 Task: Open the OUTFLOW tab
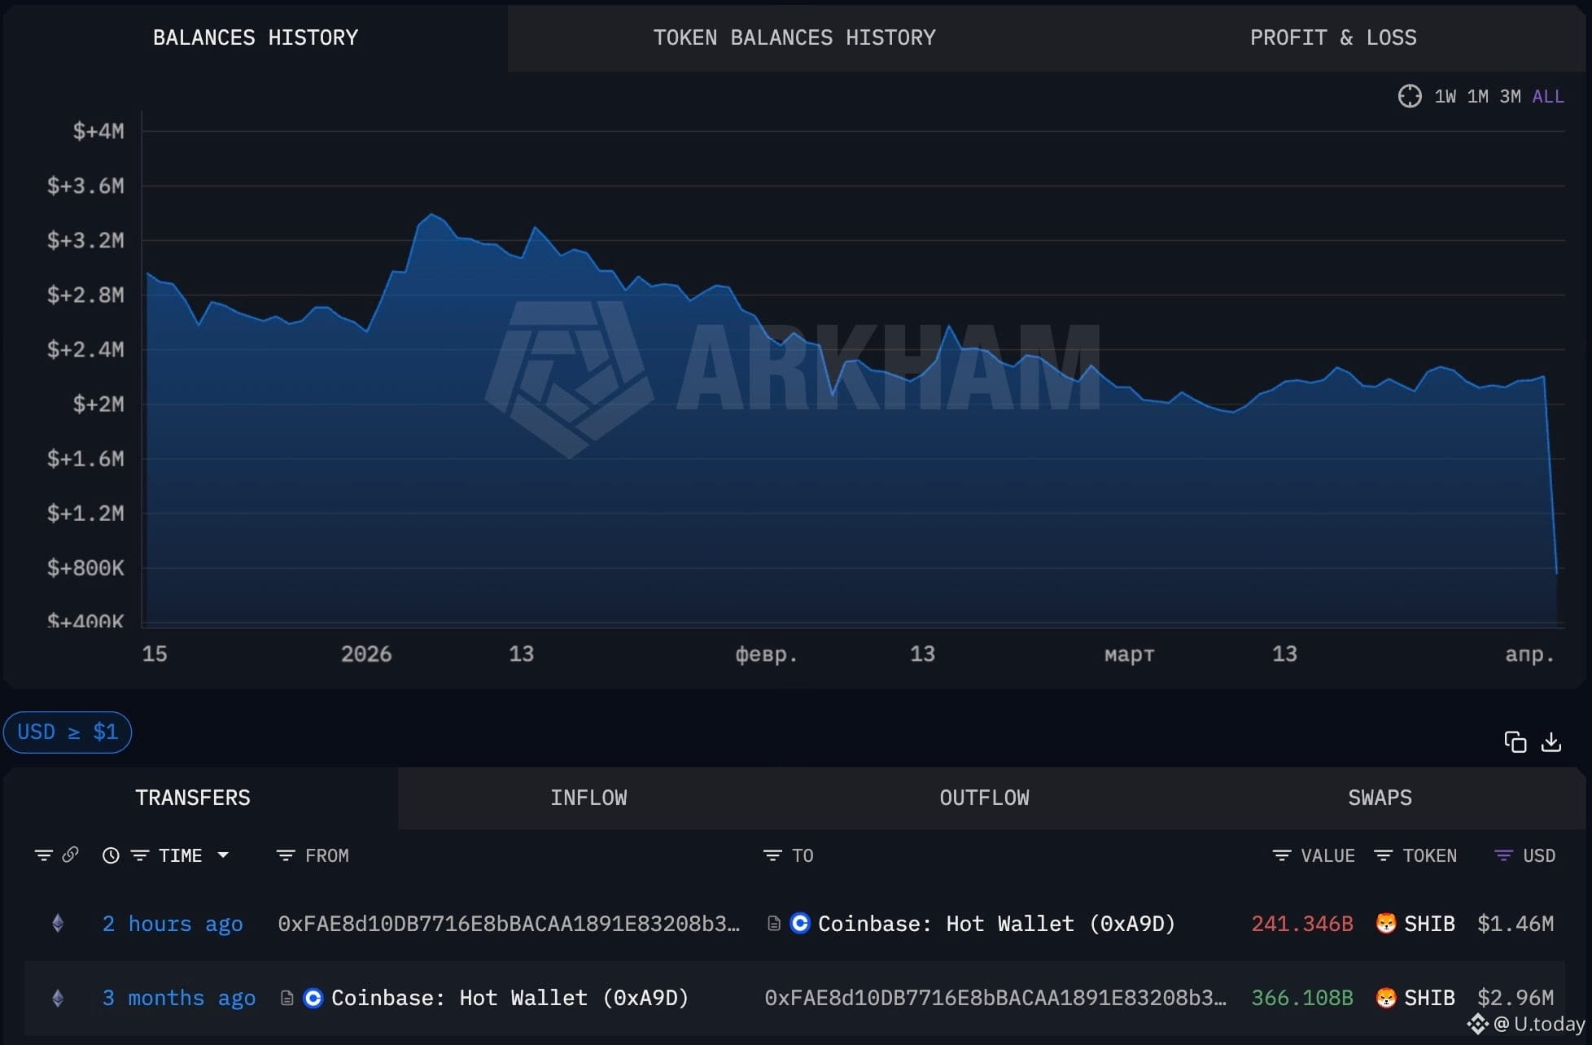(983, 798)
